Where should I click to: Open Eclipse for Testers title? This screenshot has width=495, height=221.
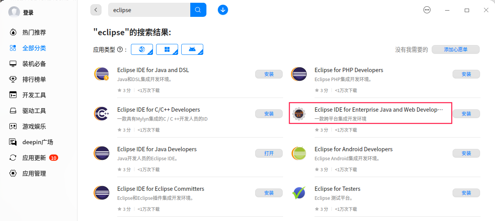click(337, 189)
